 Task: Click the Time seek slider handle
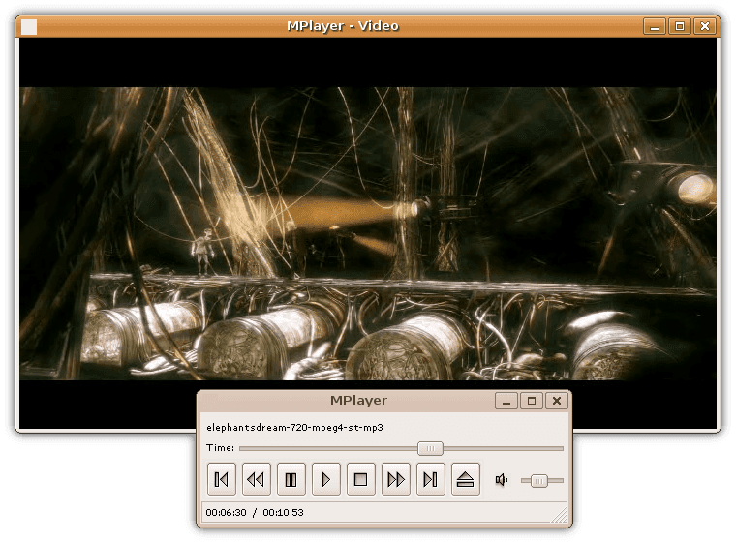coord(430,449)
